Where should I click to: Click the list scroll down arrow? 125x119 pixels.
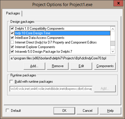pyautogui.click(x=113, y=51)
